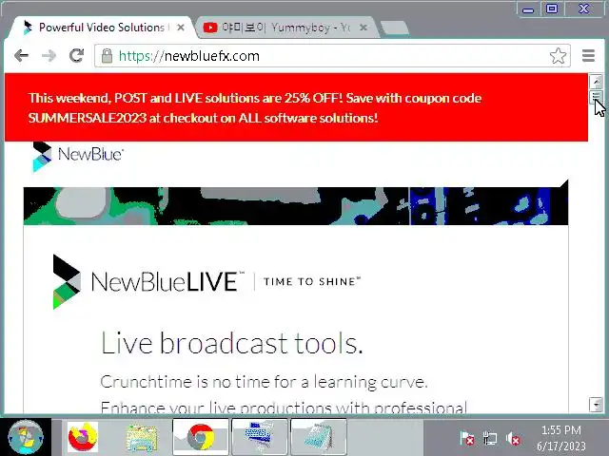This screenshot has height=456, width=609.
Task: Select the newbluefx.com address bar
Action: (332, 56)
